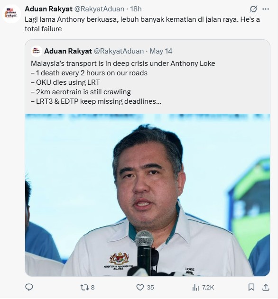Open the share upload icon

point(266,287)
